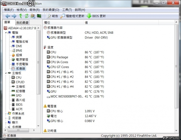
Task: Collapse the 主機板 tree node
Action: click(x=6, y=73)
